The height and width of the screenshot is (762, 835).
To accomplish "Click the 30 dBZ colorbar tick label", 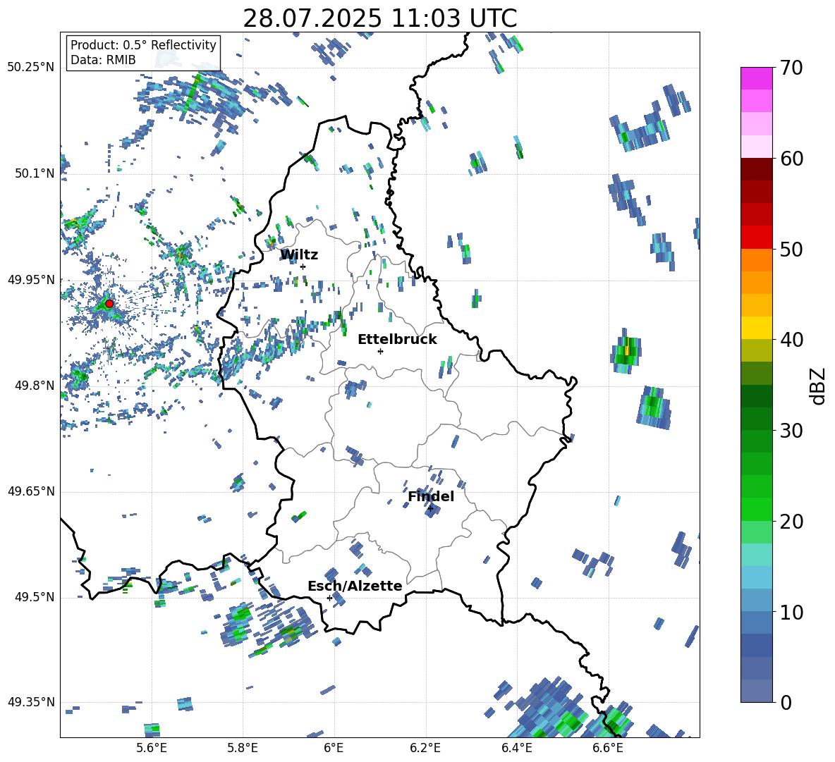I will (791, 431).
